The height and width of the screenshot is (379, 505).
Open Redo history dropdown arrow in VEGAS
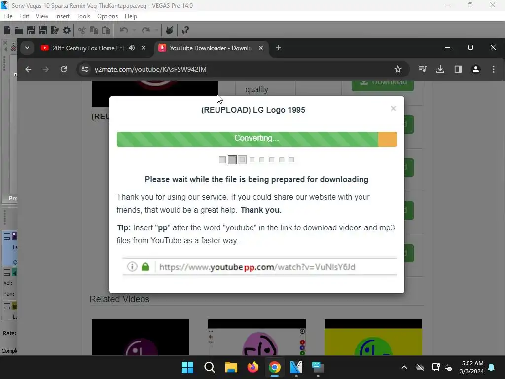[156, 30]
